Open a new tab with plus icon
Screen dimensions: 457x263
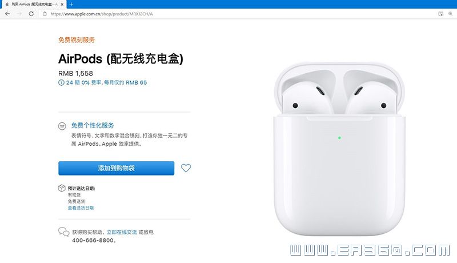coord(71,4)
